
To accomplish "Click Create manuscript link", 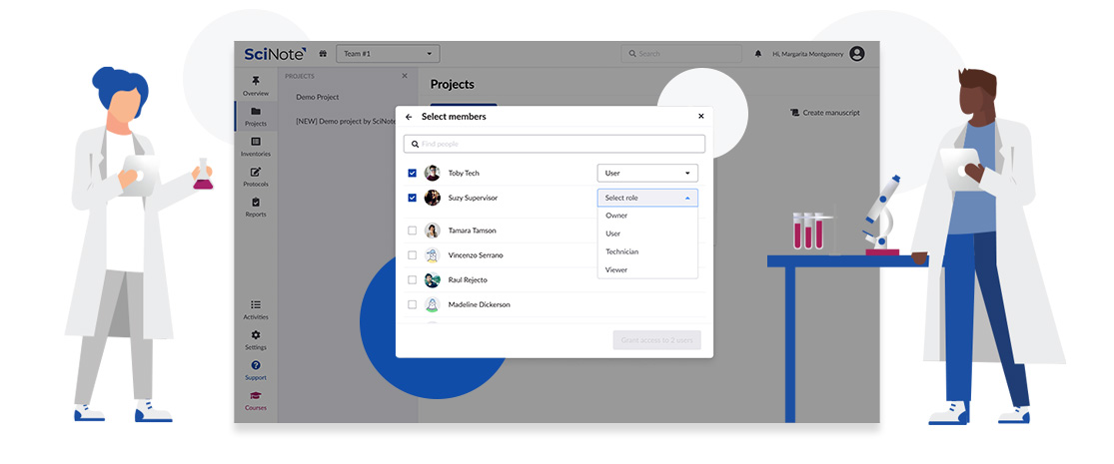I will (x=825, y=112).
